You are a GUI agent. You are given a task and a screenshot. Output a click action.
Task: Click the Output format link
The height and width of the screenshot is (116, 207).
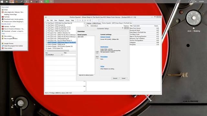[x=105, y=37]
